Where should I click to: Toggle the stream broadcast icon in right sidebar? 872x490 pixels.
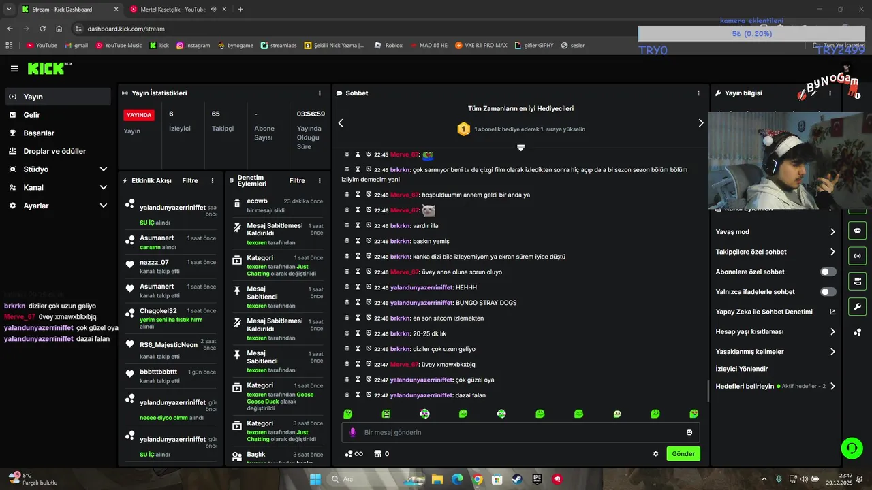(857, 256)
